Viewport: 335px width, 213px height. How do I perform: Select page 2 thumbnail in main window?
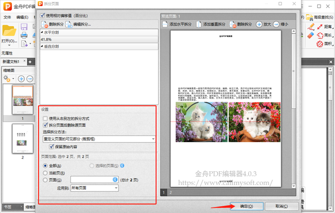[23, 139]
